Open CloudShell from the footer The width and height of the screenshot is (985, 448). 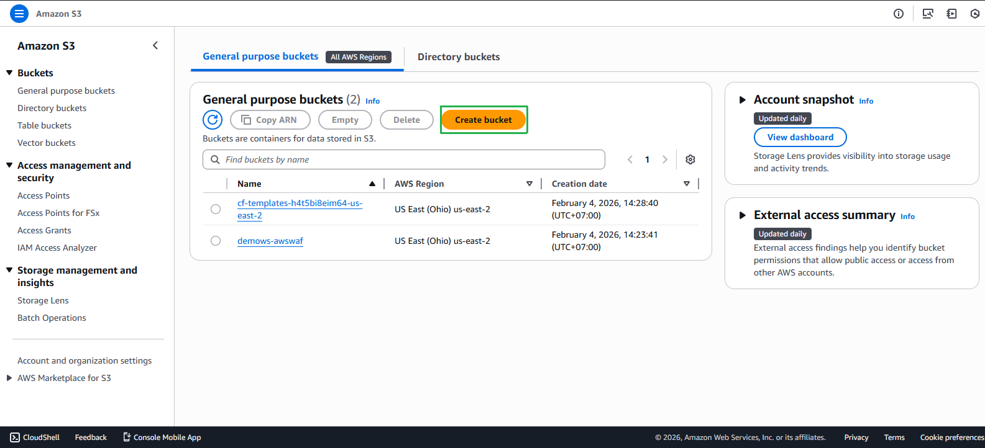pos(35,437)
